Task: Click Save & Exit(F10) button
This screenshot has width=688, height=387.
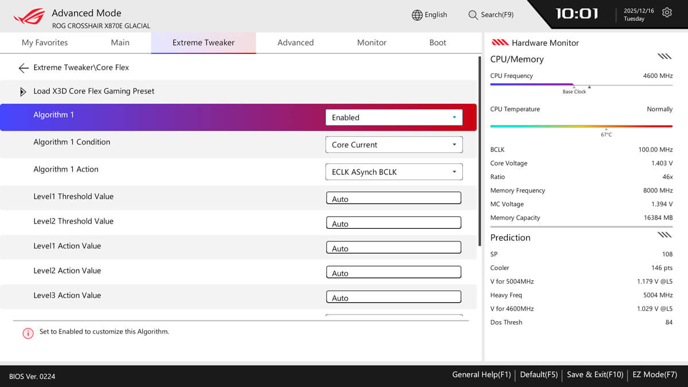Action: coord(595,375)
